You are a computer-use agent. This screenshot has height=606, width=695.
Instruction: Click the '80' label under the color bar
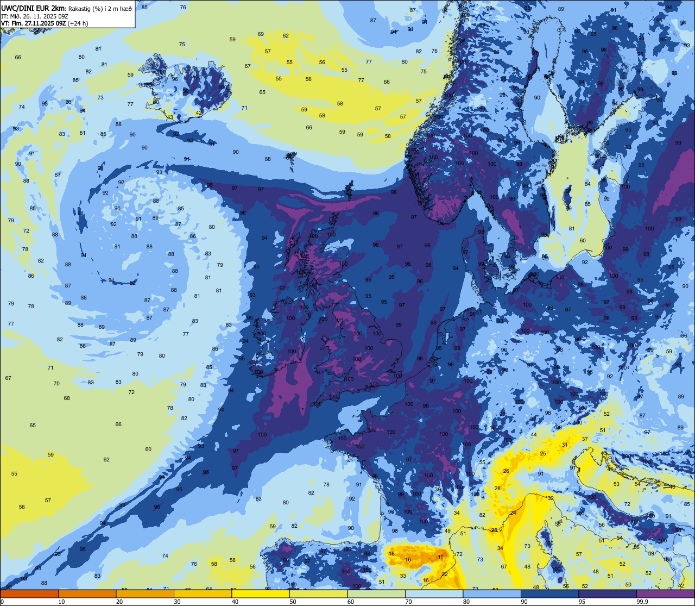click(466, 602)
